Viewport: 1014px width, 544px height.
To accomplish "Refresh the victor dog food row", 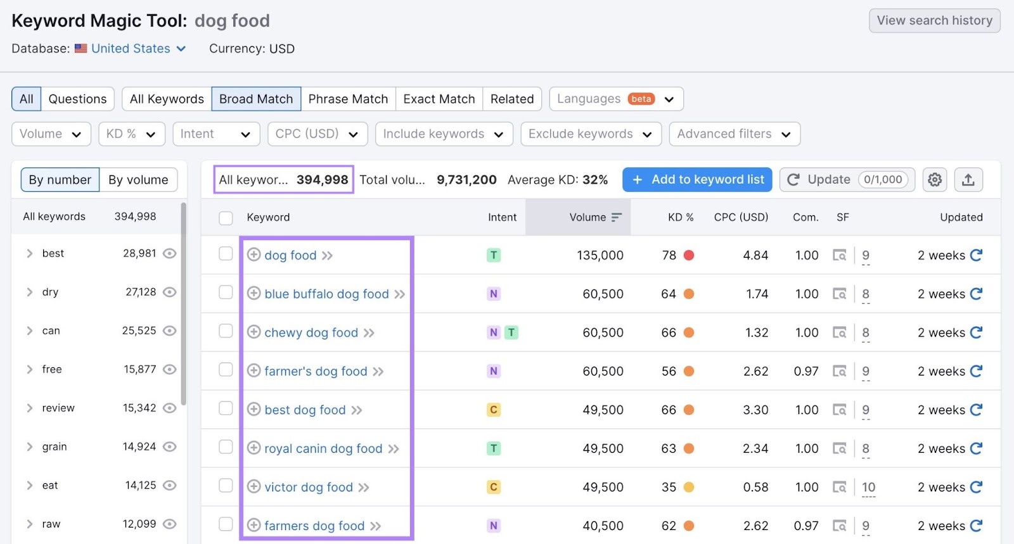I will click(x=976, y=487).
